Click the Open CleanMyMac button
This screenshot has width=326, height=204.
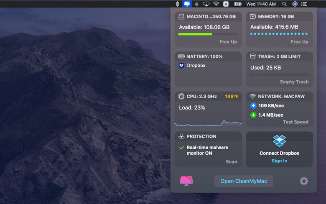(x=244, y=181)
